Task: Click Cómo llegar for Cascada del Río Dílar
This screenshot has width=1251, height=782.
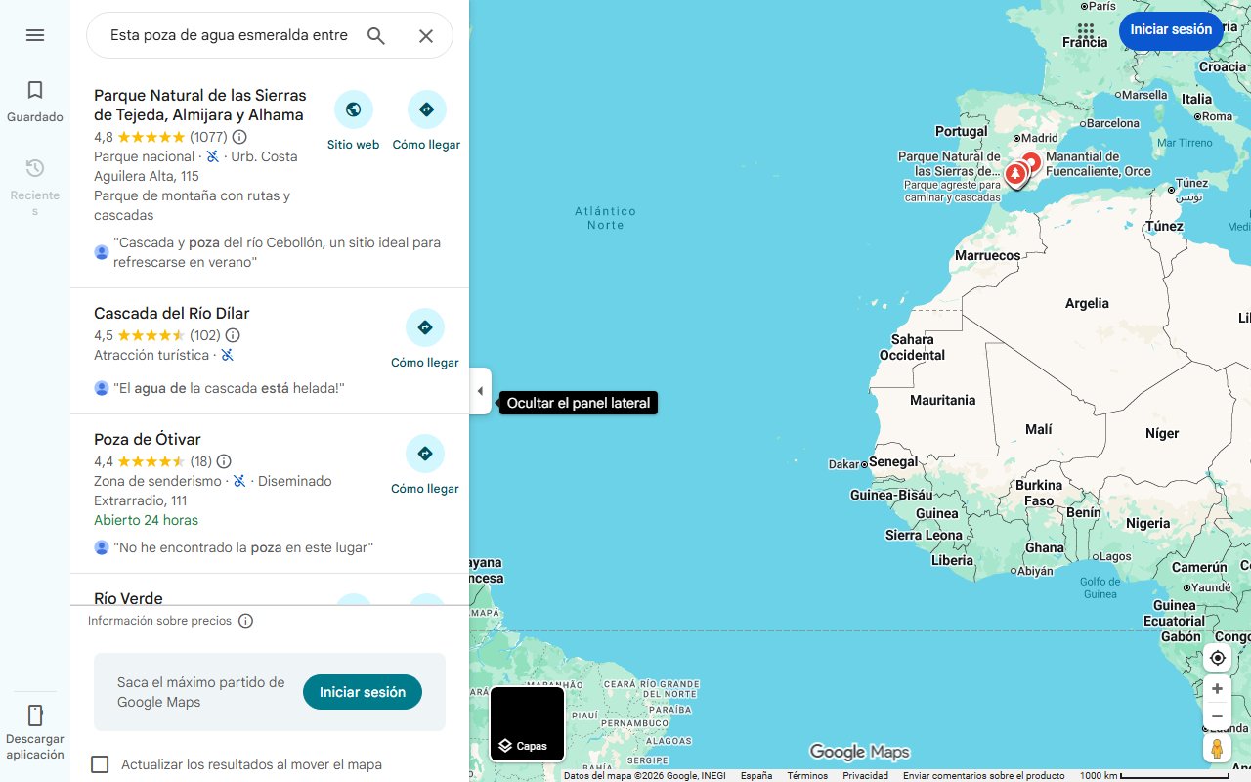Action: pyautogui.click(x=424, y=327)
